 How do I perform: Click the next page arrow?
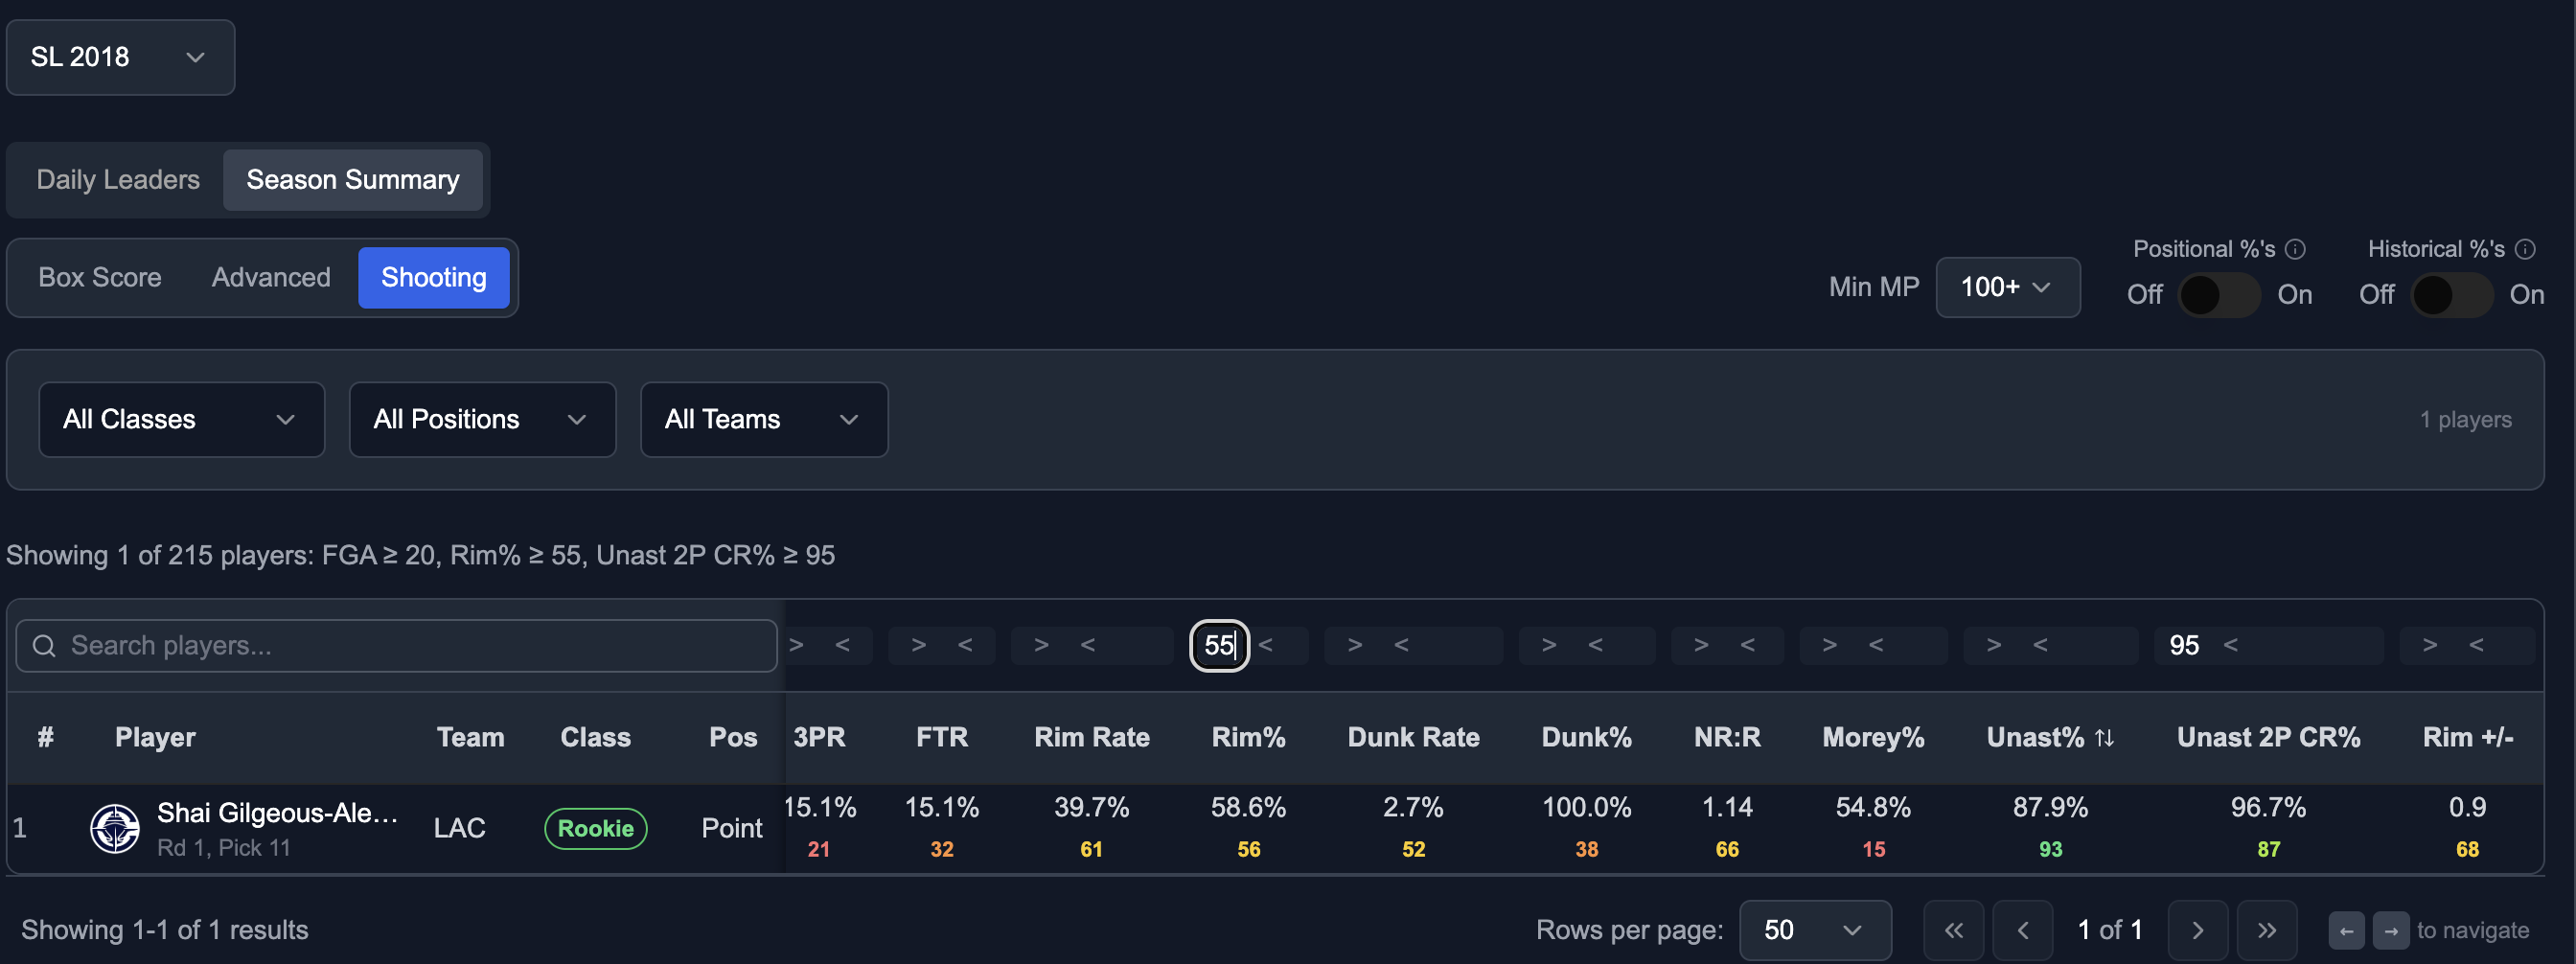(2197, 930)
